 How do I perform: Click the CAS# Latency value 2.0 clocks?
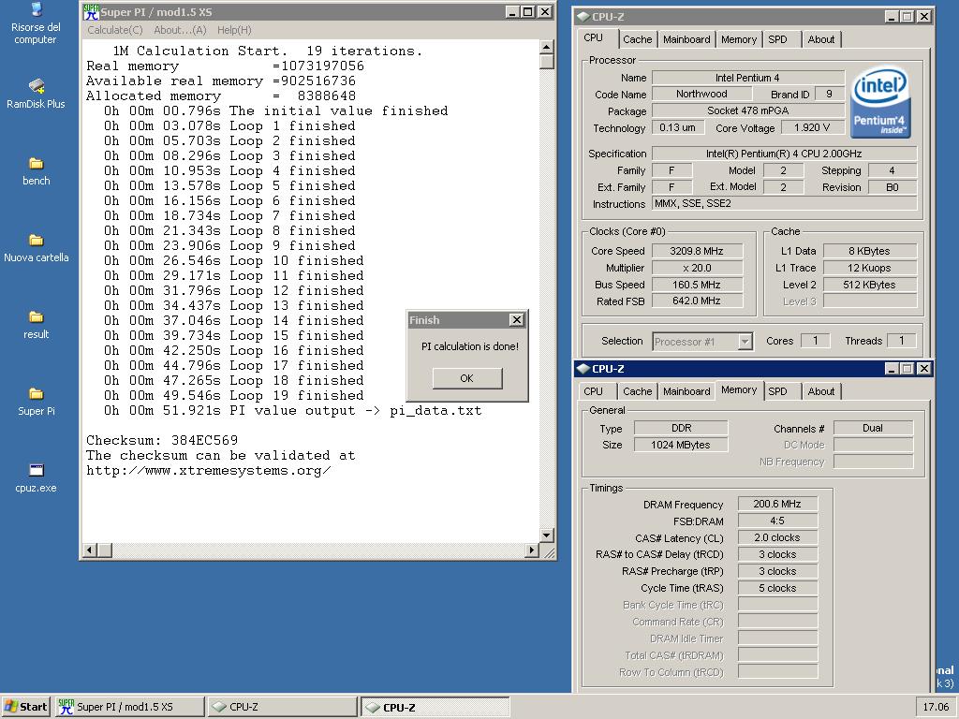pos(777,537)
